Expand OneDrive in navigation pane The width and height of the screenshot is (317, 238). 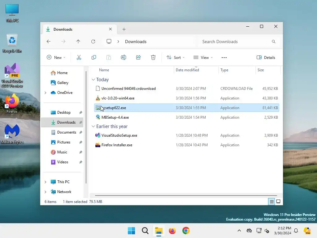click(46, 93)
